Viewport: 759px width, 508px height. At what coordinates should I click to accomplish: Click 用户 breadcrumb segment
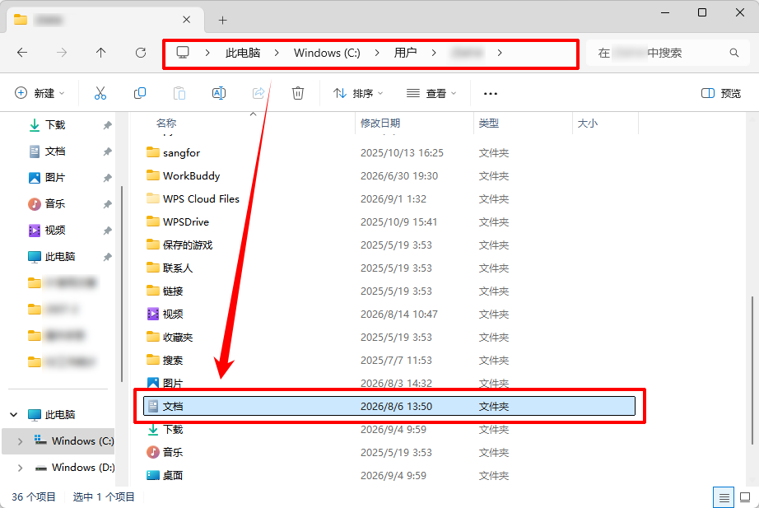coord(405,53)
